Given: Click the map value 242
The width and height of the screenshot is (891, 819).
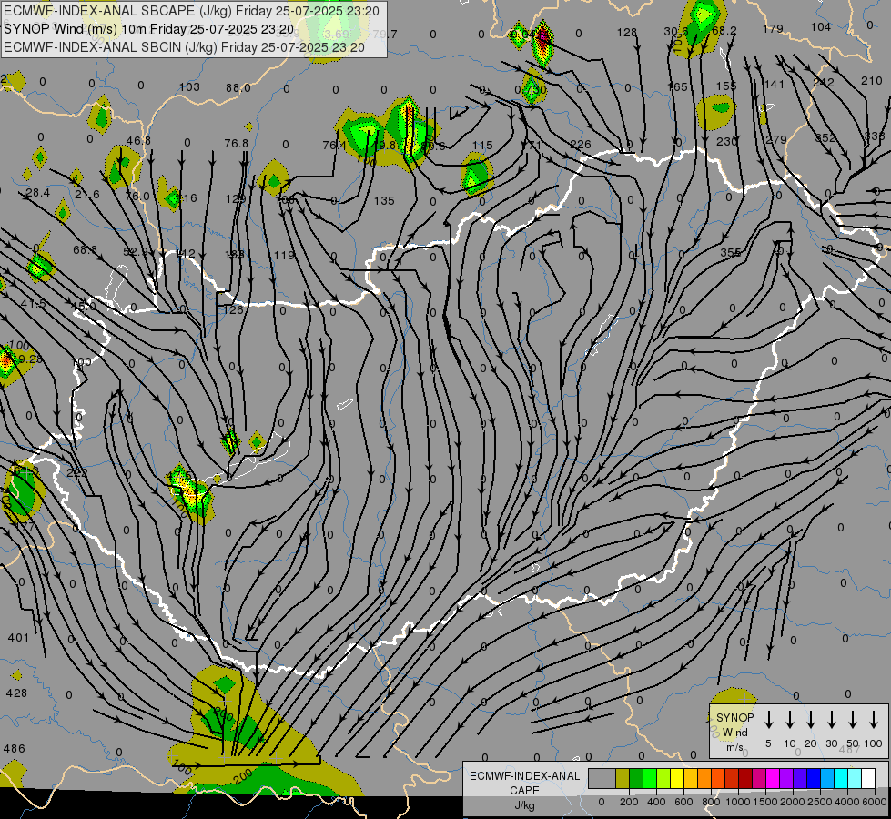Looking at the screenshot, I should tap(824, 83).
